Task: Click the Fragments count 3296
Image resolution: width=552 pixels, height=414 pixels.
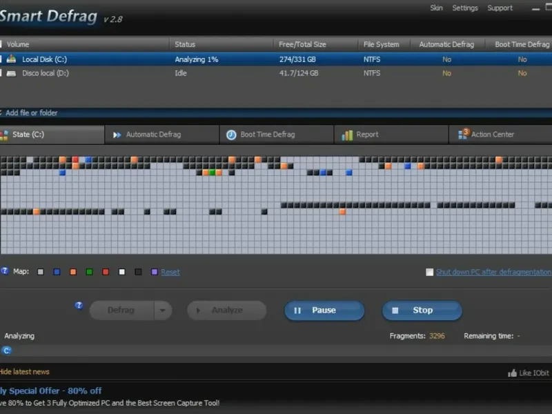Action: pyautogui.click(x=437, y=336)
